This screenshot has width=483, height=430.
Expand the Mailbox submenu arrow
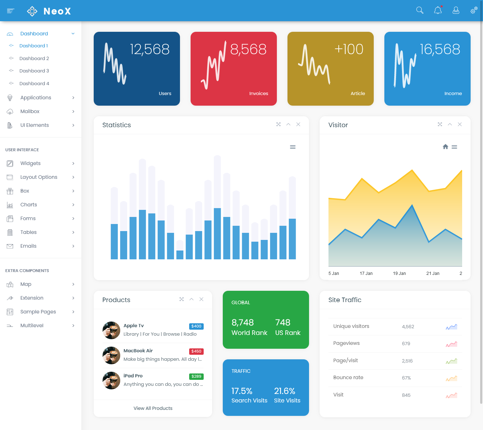click(x=73, y=112)
